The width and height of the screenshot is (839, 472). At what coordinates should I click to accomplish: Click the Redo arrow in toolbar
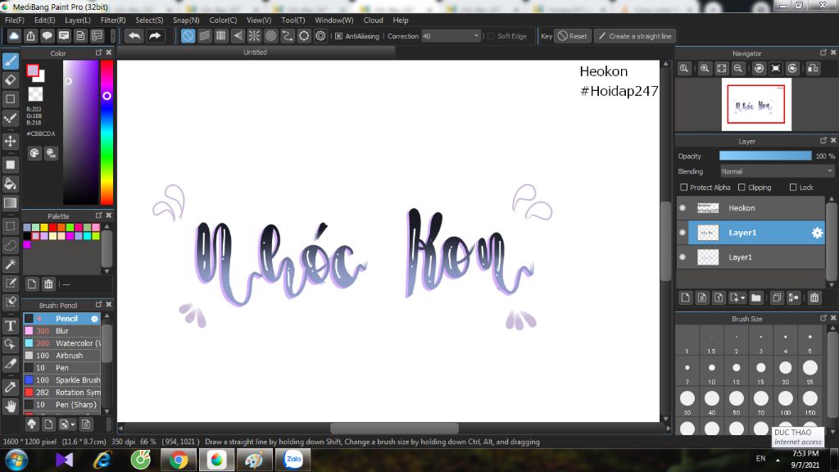click(x=155, y=36)
